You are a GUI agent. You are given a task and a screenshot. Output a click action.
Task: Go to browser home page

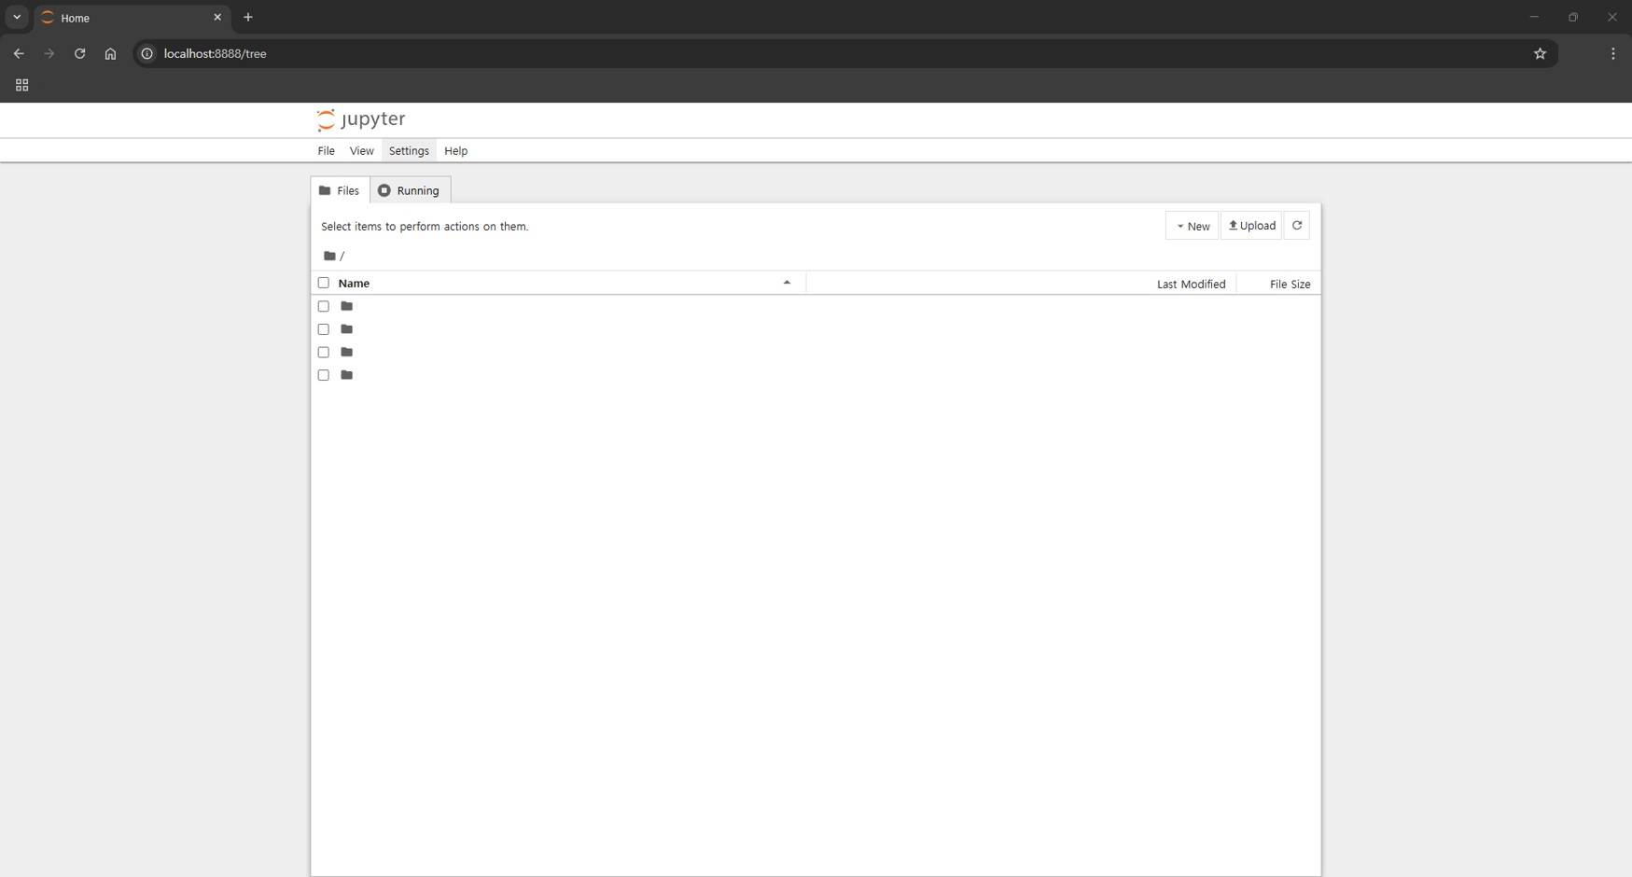[x=110, y=54]
